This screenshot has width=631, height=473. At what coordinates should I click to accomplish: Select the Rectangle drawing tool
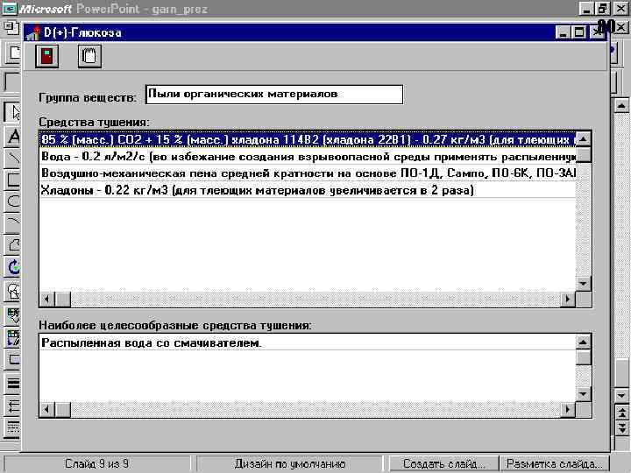point(13,180)
